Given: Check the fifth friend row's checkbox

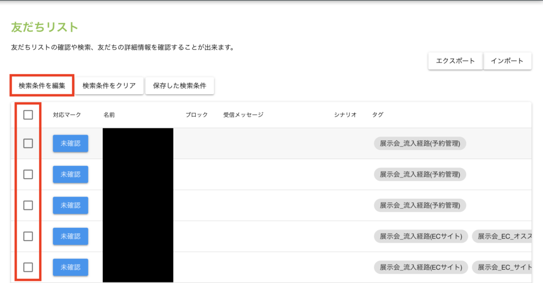Looking at the screenshot, I should [28, 267].
